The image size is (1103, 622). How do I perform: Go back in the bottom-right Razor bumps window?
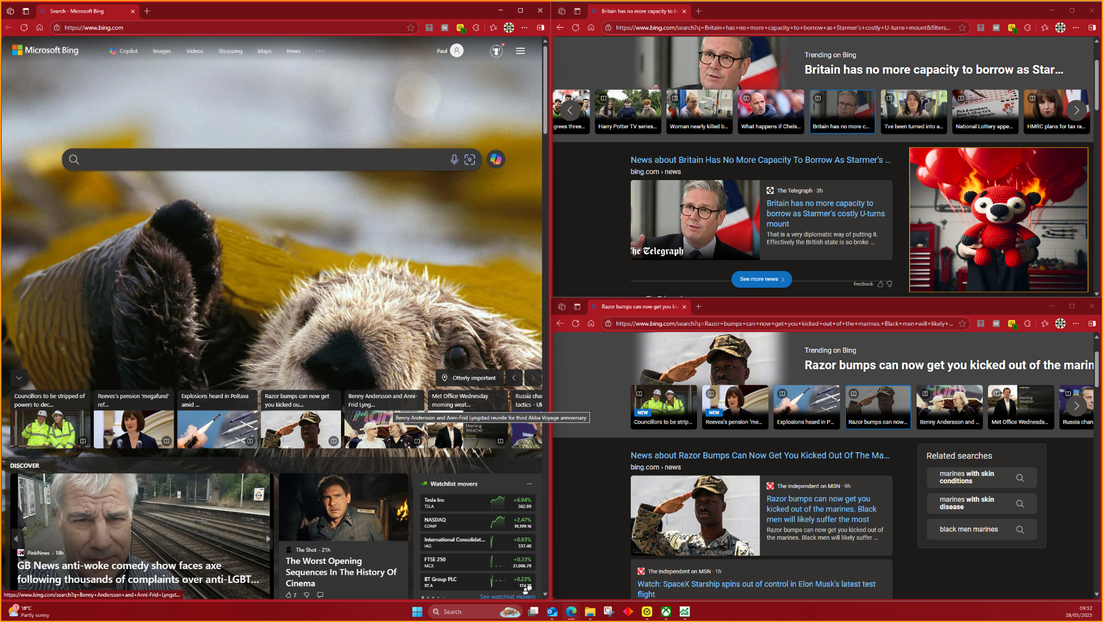pos(560,323)
